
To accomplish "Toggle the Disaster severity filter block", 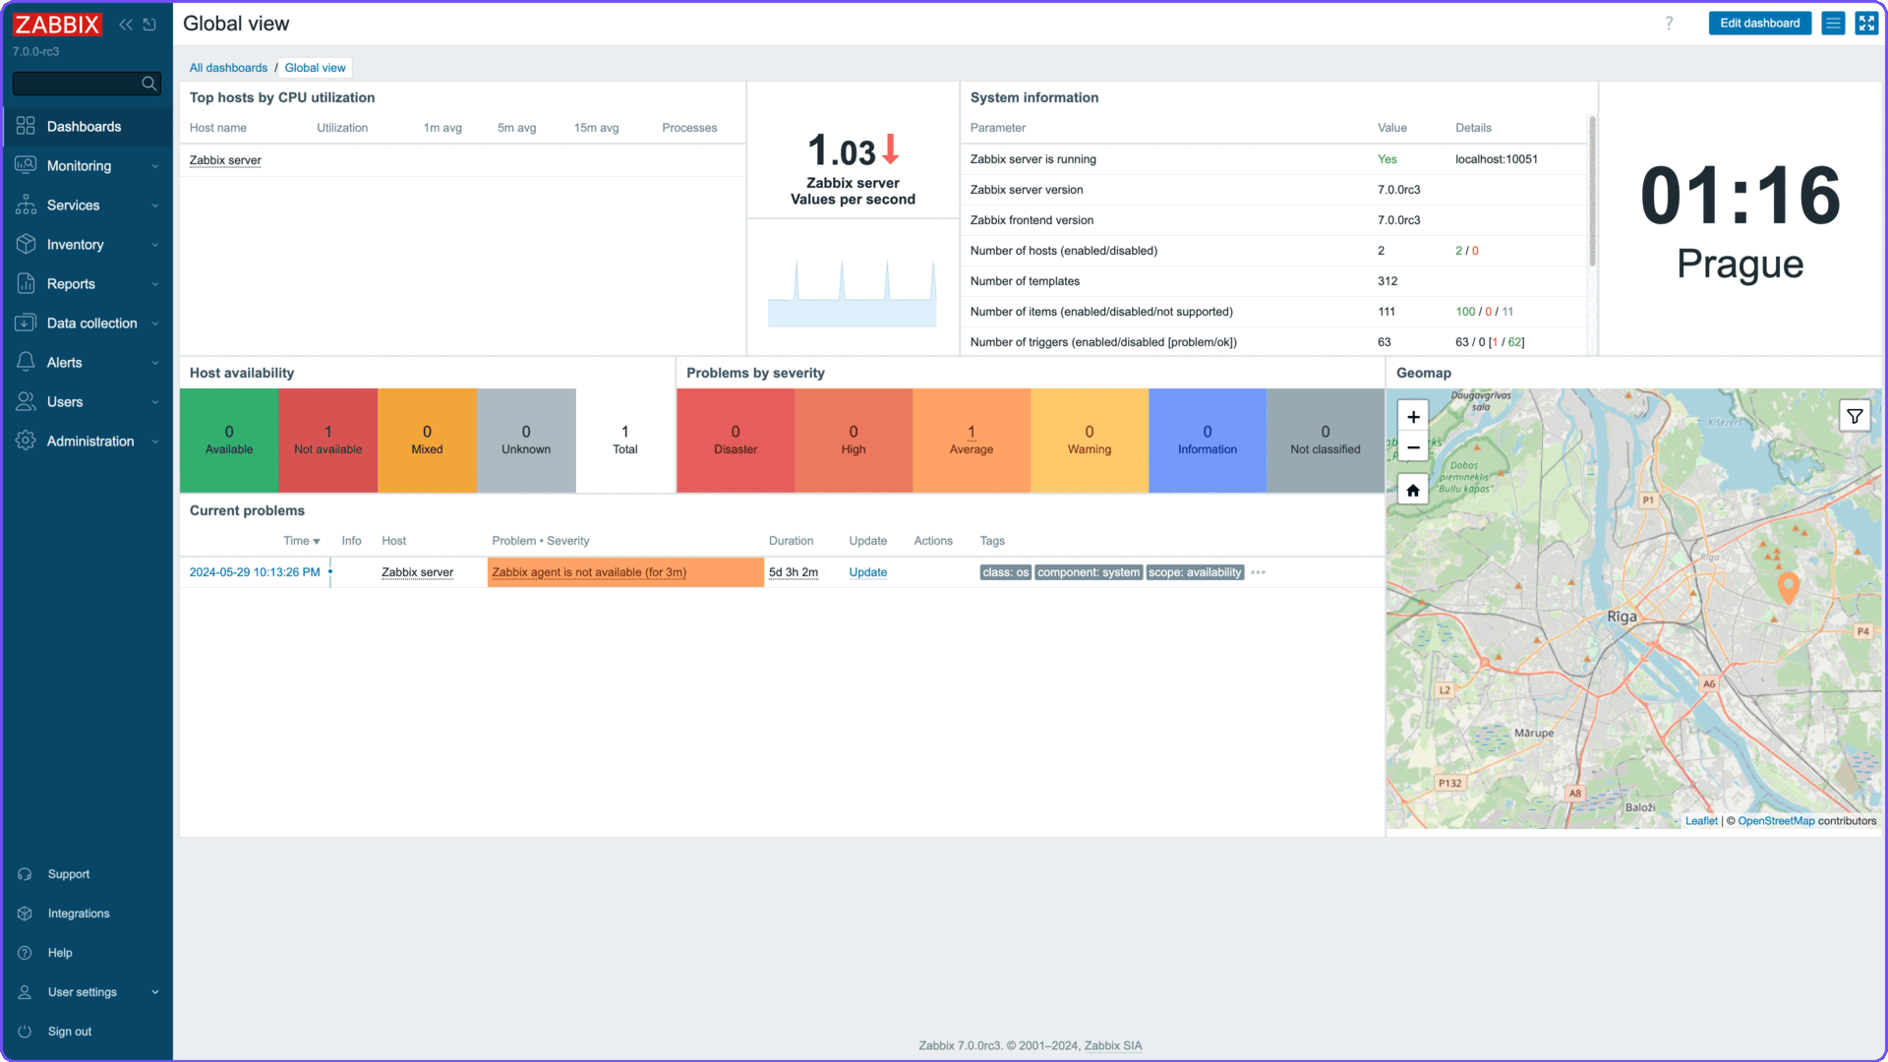I will pyautogui.click(x=735, y=440).
